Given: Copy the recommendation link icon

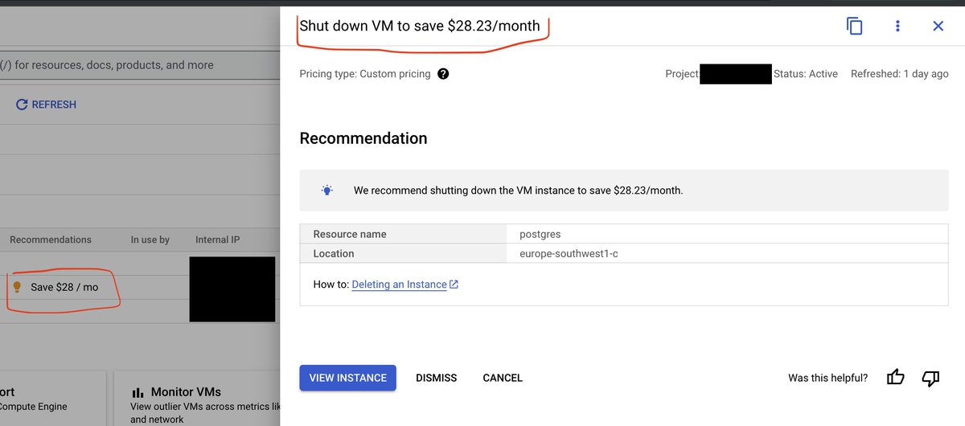Looking at the screenshot, I should coord(855,26).
